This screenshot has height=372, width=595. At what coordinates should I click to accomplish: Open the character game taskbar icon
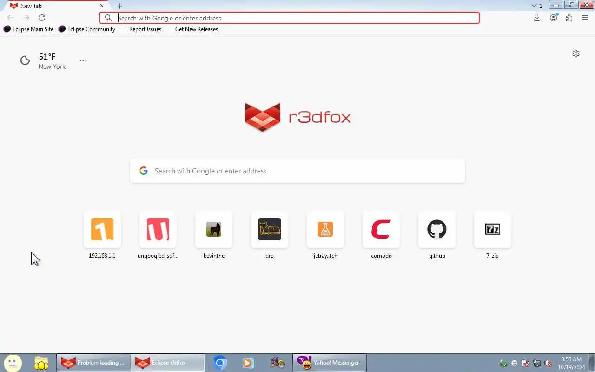point(278,363)
